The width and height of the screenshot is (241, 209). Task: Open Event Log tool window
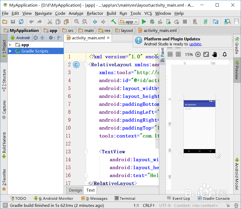click(x=178, y=198)
